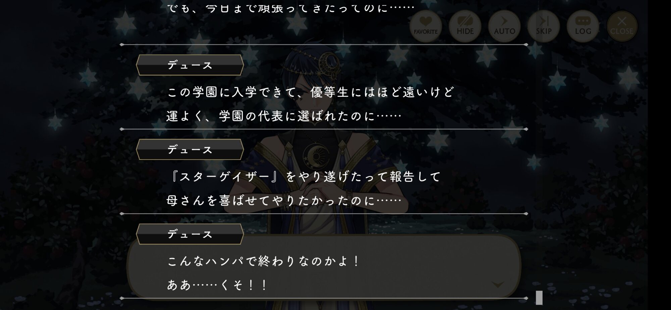Select the second デュース name plate

[x=190, y=149]
